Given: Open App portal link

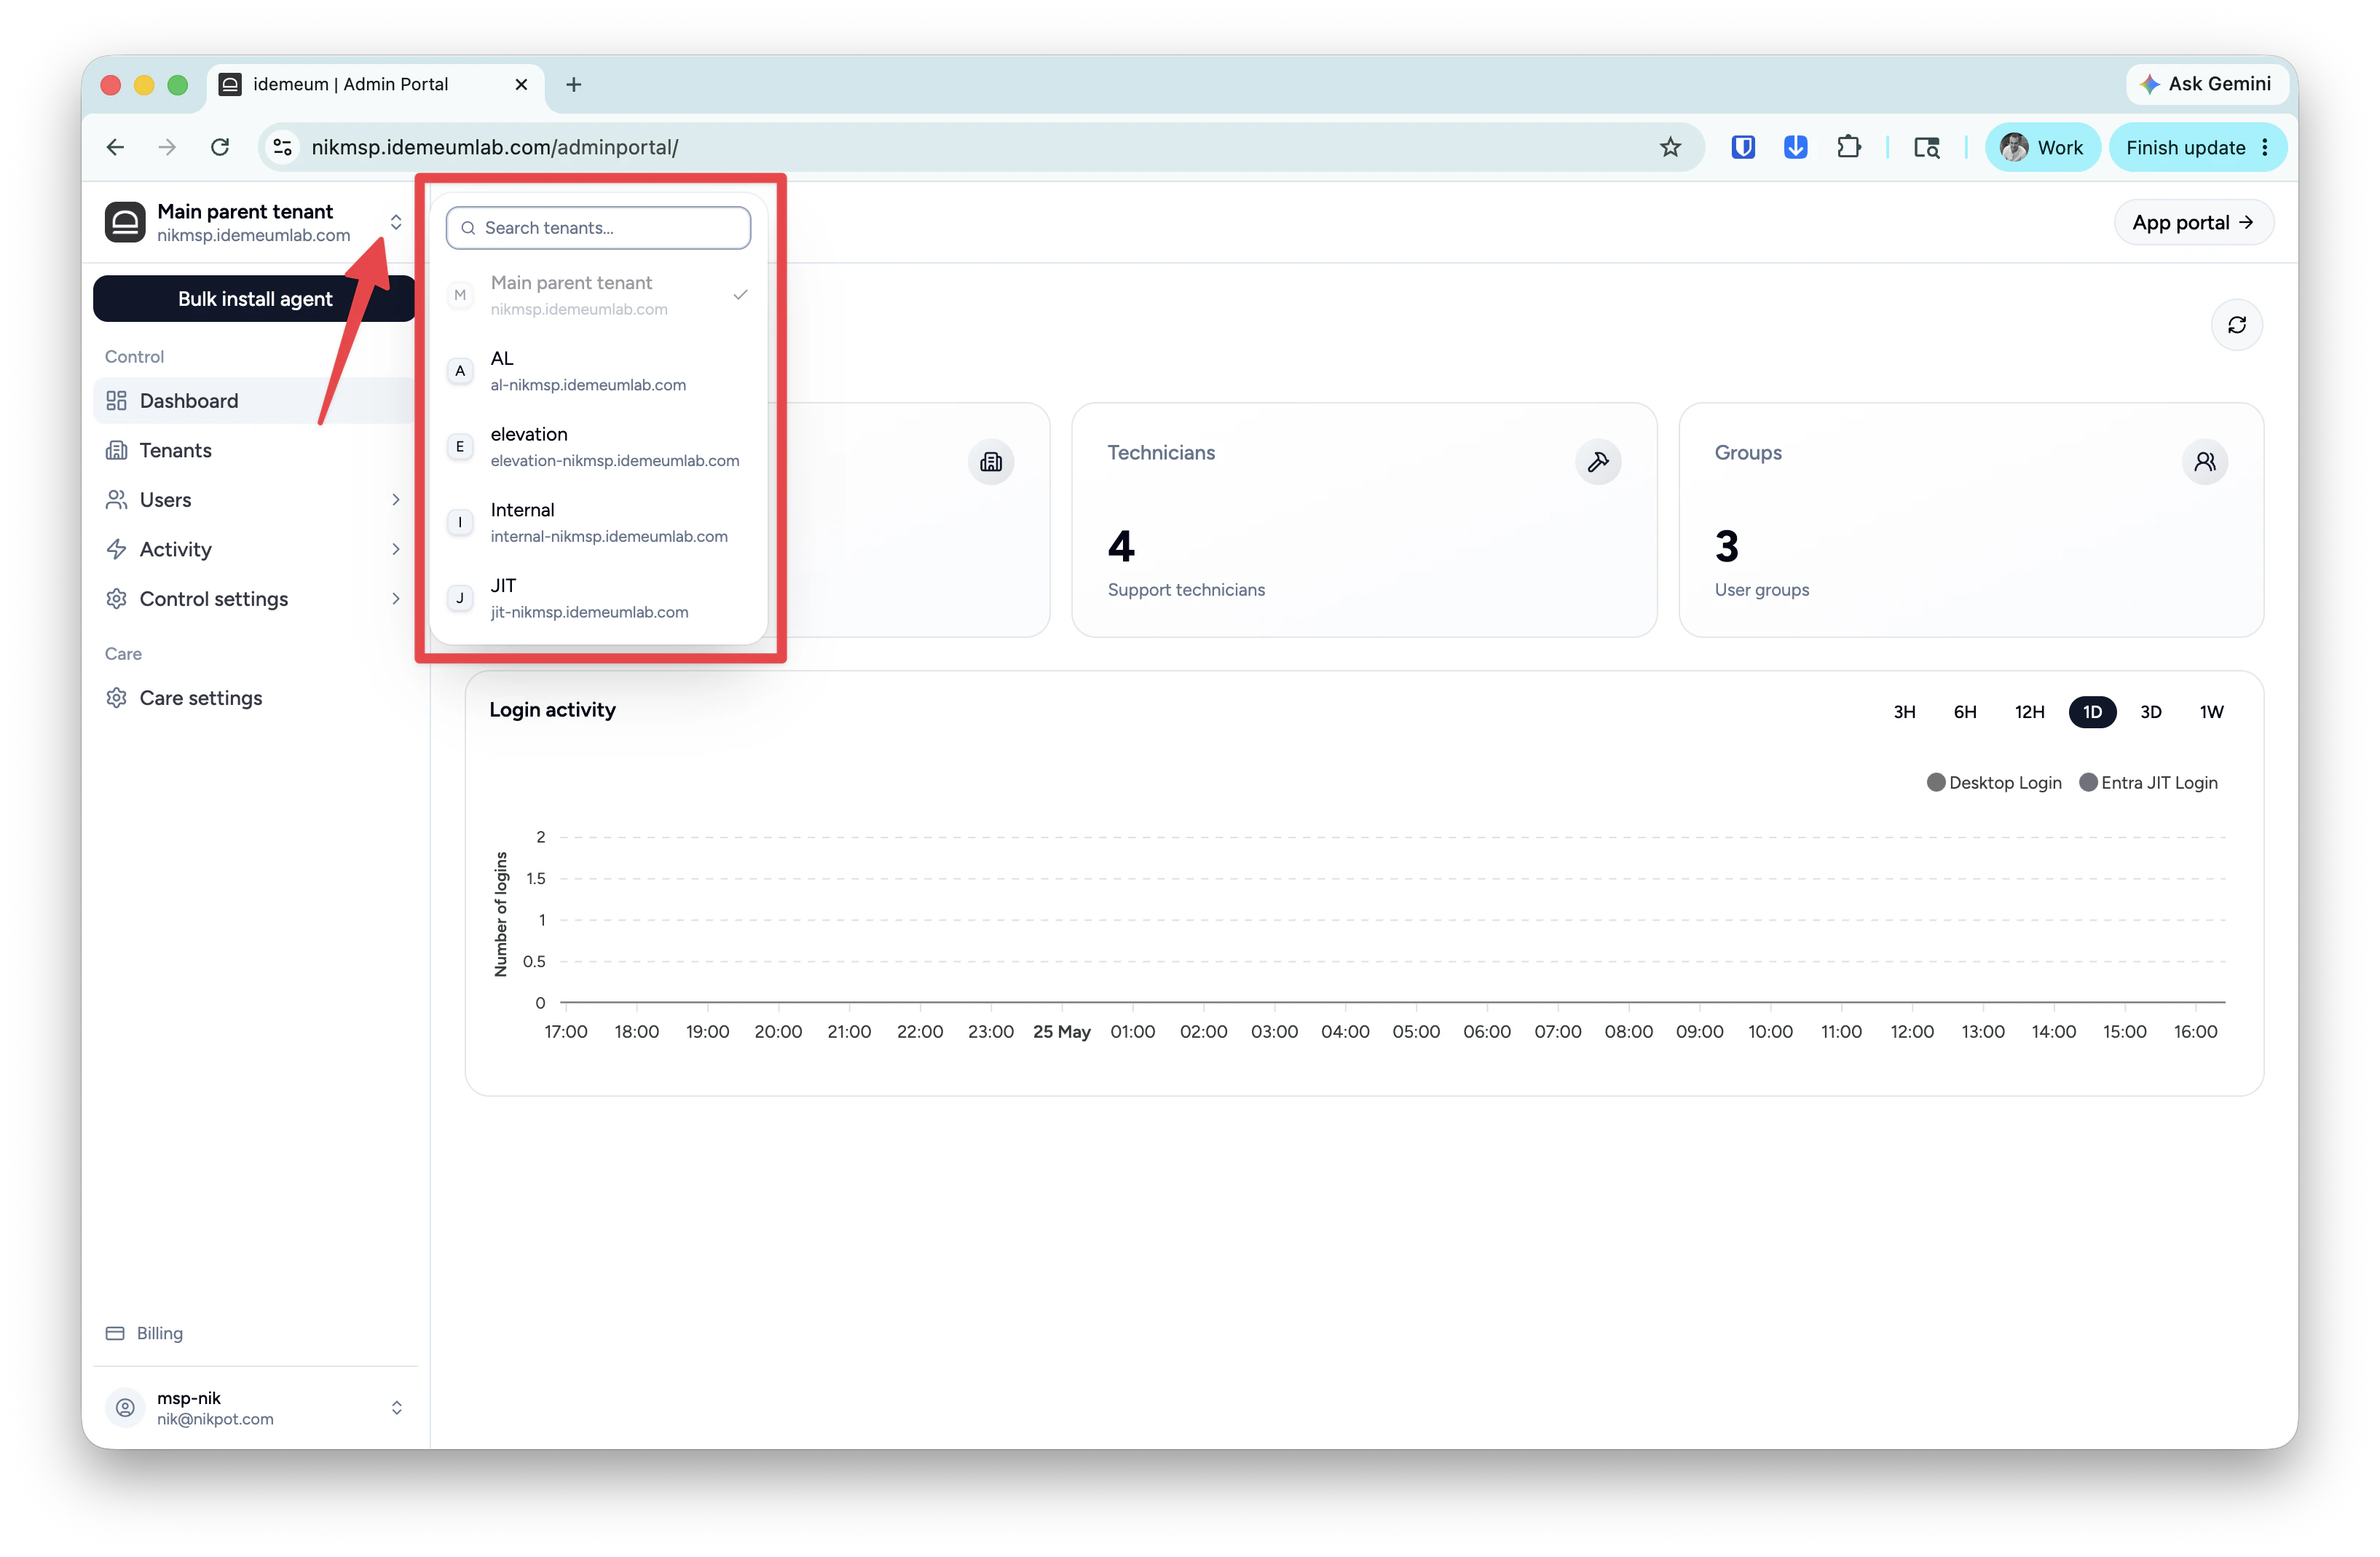Looking at the screenshot, I should click(2193, 222).
